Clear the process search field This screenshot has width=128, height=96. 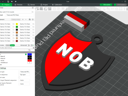[34, 48]
